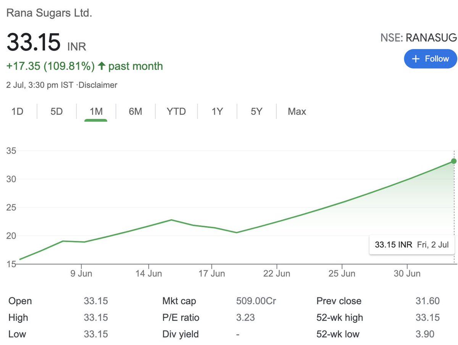This screenshot has height=345, width=458.
Task: Click the Mkt cap label
Action: 179,301
